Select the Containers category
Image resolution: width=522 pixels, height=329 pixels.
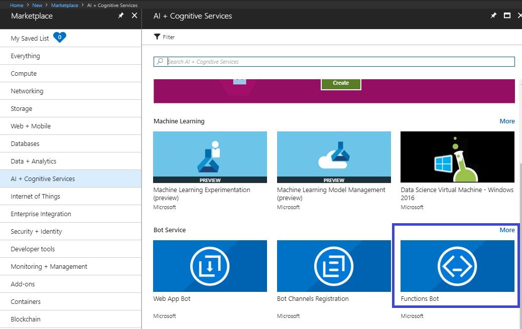pyautogui.click(x=71, y=302)
